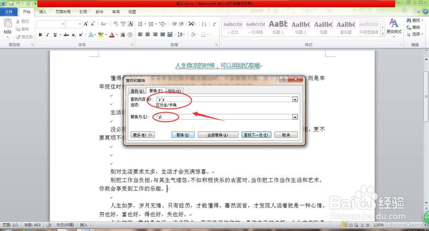Apply Character Shading icon

coord(123,35)
